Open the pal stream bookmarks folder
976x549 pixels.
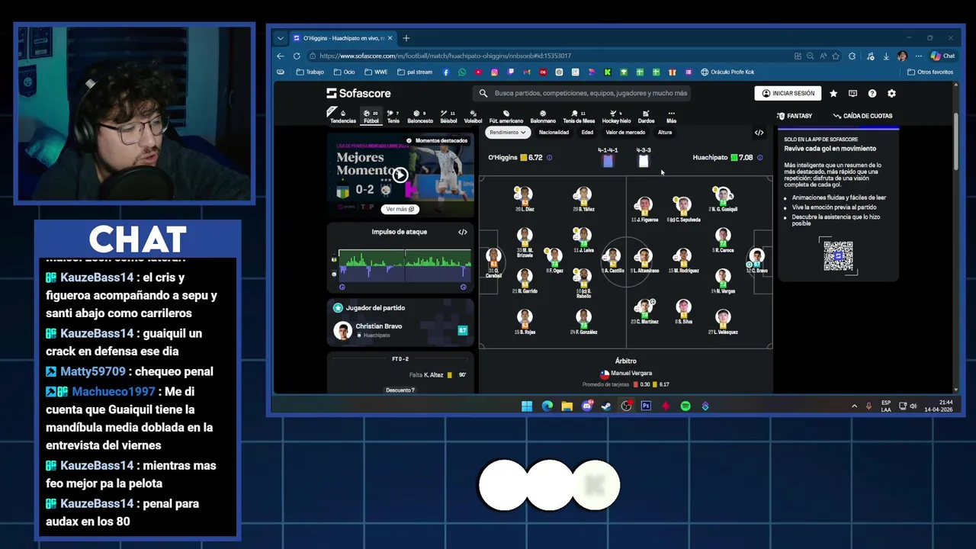coord(414,72)
